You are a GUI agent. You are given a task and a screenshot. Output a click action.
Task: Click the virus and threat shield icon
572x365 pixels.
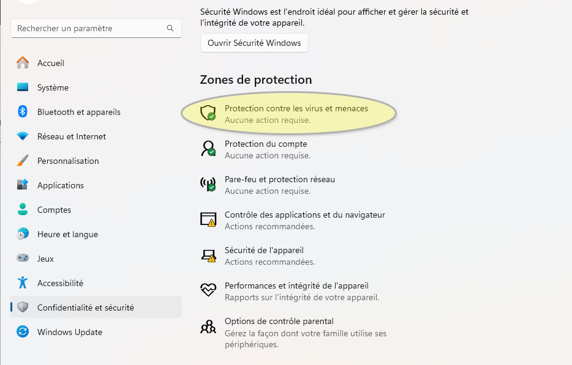pos(208,113)
